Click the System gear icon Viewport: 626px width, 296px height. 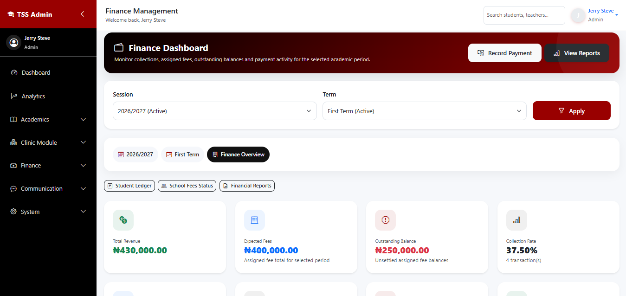click(13, 212)
